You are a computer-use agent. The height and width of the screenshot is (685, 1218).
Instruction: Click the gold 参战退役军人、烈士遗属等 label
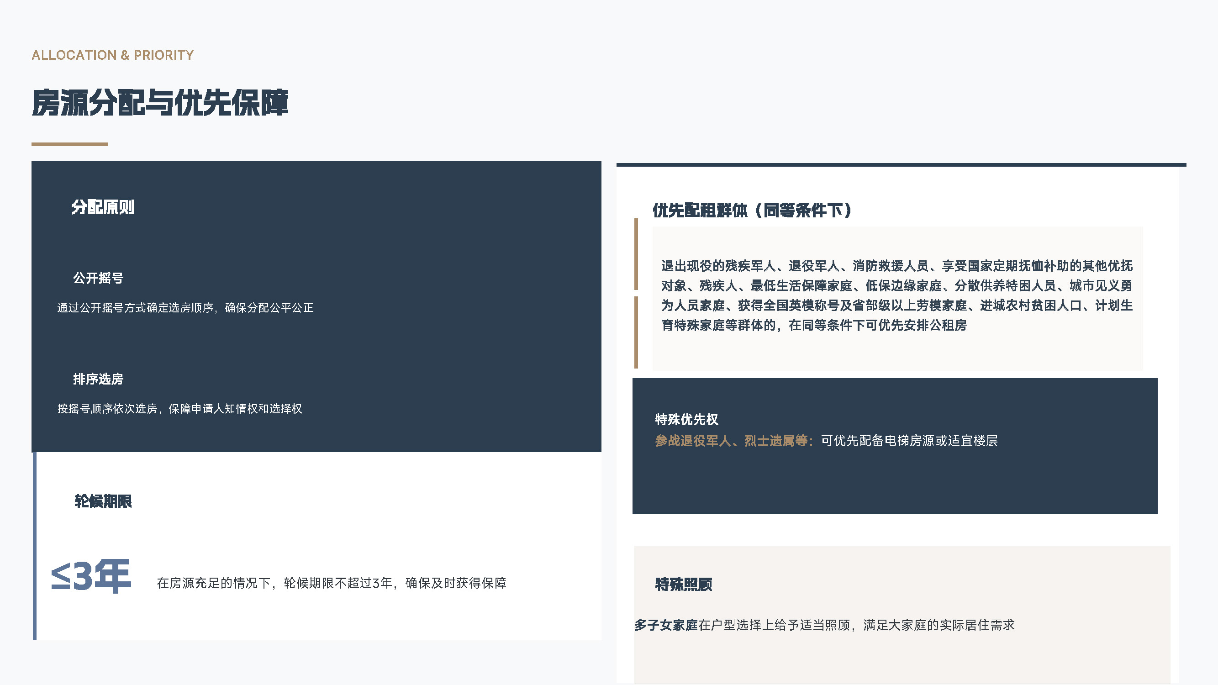tap(734, 441)
